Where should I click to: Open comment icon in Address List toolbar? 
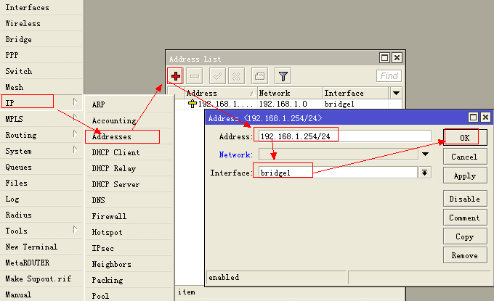click(259, 76)
